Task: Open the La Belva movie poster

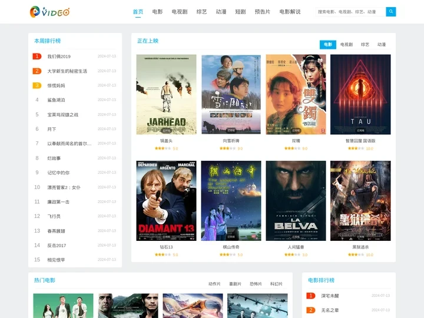Action: click(296, 201)
